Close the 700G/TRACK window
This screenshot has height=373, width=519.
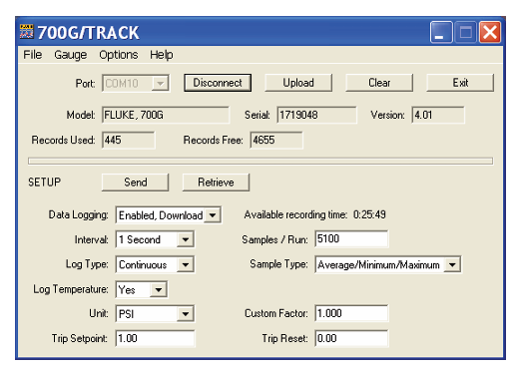(x=490, y=32)
